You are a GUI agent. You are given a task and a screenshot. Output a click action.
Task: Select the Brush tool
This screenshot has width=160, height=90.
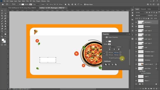pos(2,21)
